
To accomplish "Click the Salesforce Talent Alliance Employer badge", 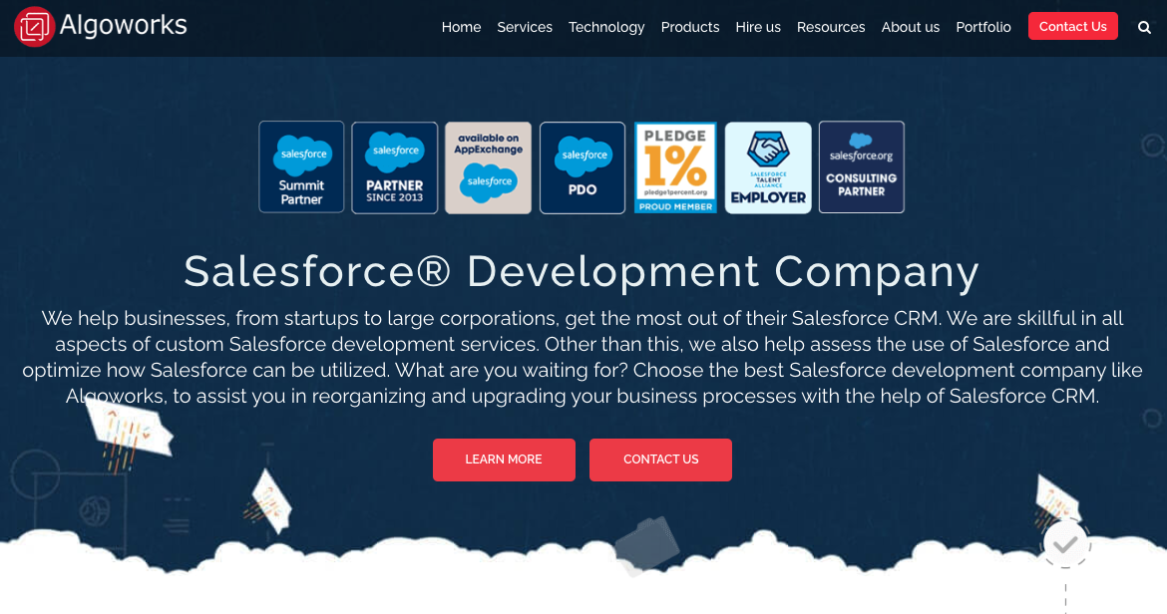I will [768, 167].
